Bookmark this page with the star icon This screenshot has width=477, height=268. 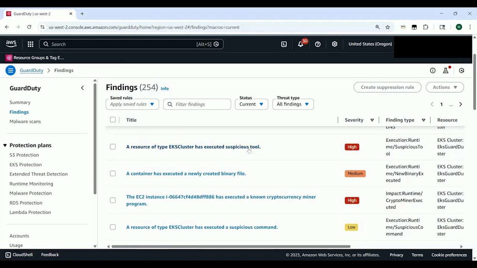(388, 27)
